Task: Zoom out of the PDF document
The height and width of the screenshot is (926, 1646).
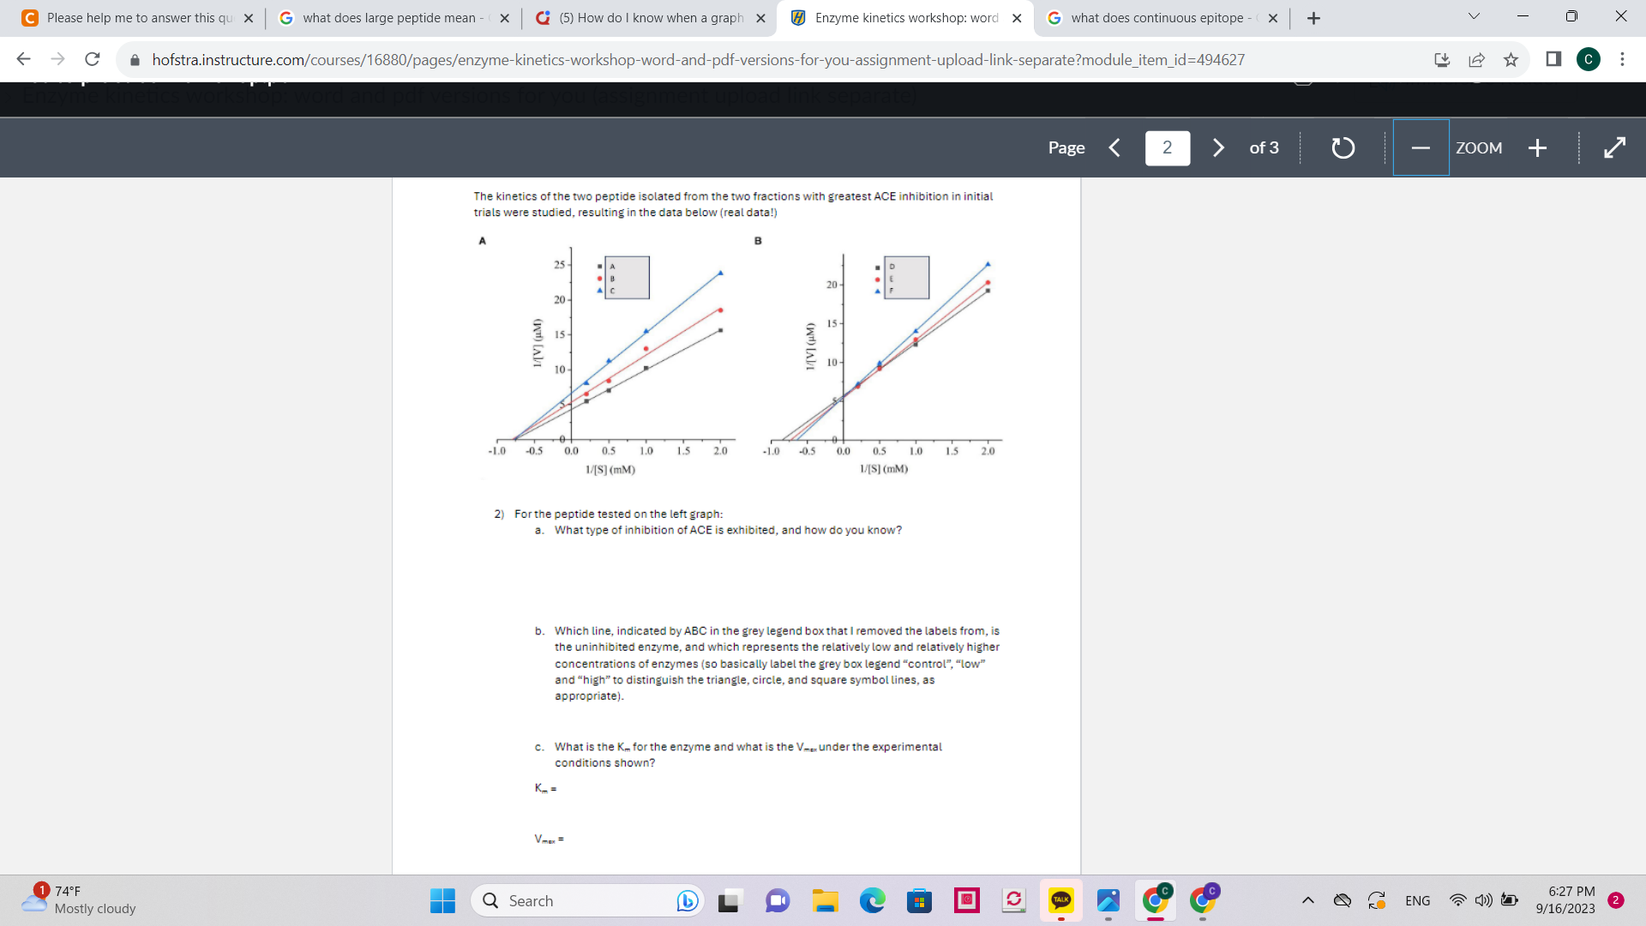Action: (1421, 147)
